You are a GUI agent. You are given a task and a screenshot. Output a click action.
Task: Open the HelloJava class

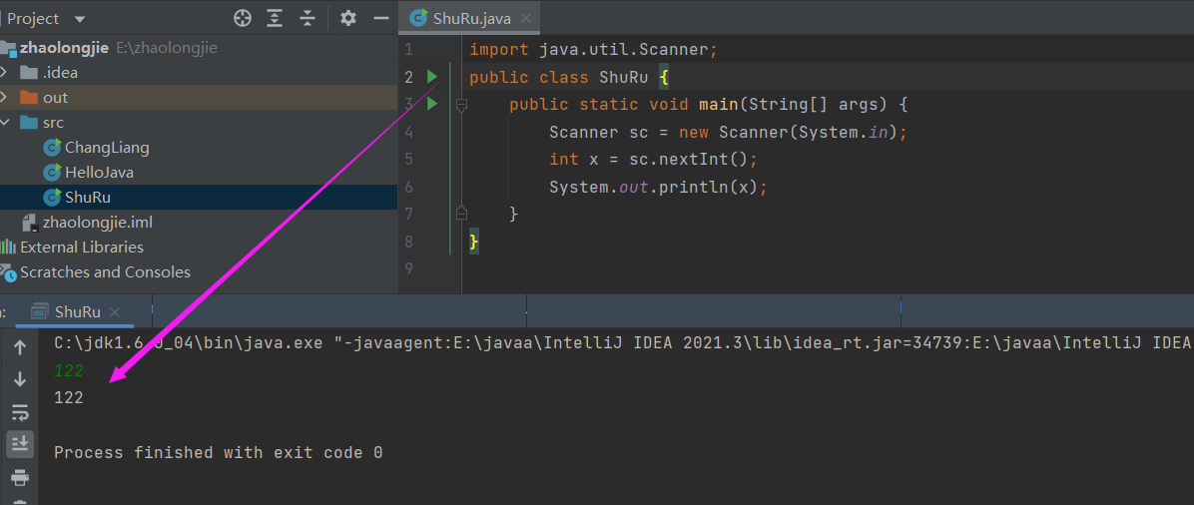(x=99, y=172)
